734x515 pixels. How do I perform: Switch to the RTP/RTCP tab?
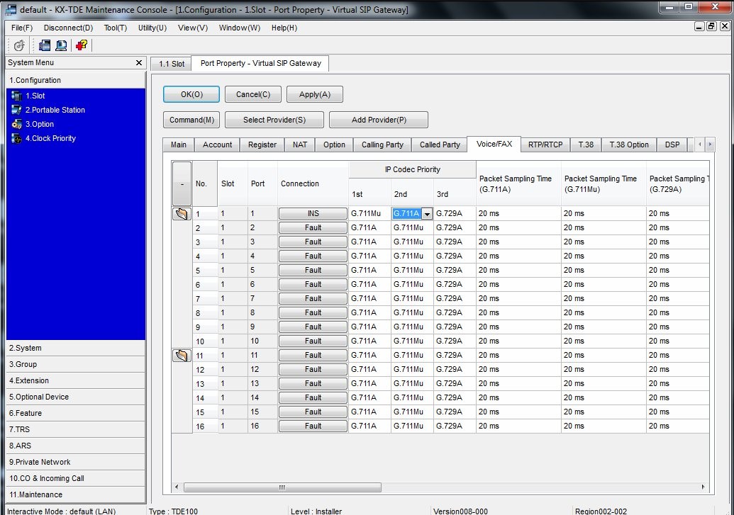545,145
